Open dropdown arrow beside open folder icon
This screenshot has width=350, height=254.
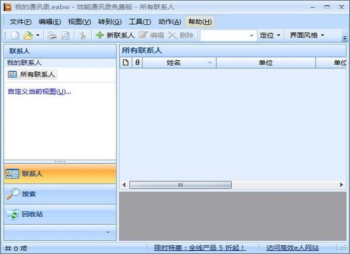38,35
